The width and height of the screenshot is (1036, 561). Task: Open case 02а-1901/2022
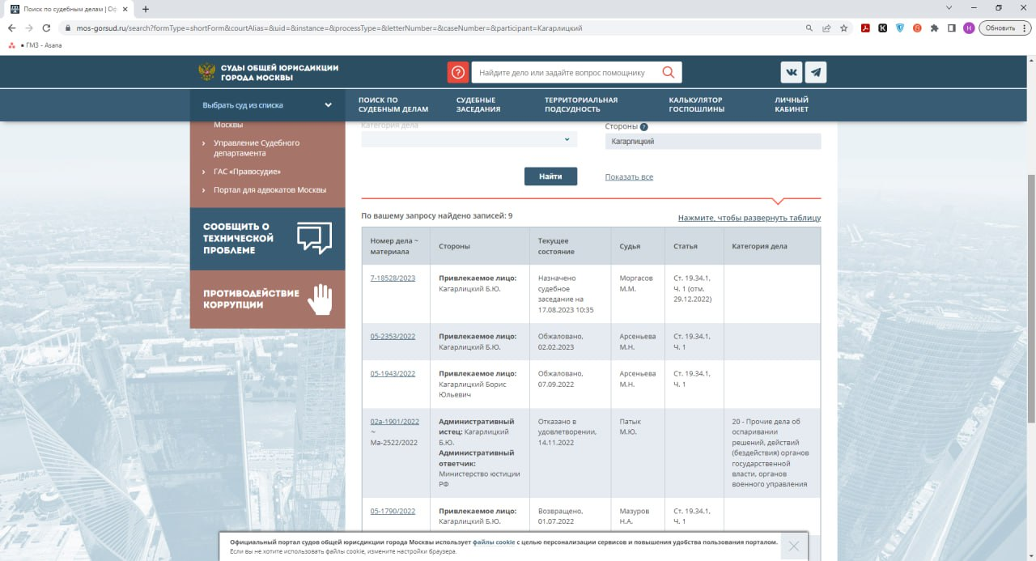click(x=395, y=421)
